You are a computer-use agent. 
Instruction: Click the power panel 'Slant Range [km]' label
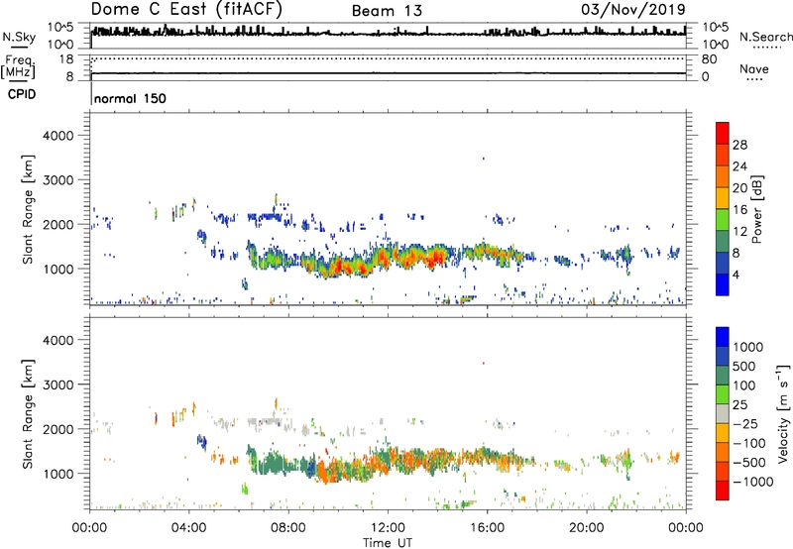point(28,209)
